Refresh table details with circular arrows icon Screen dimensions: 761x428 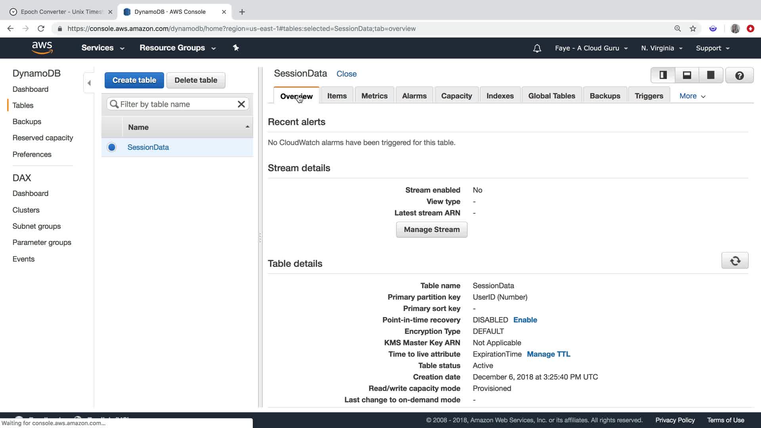(x=735, y=261)
